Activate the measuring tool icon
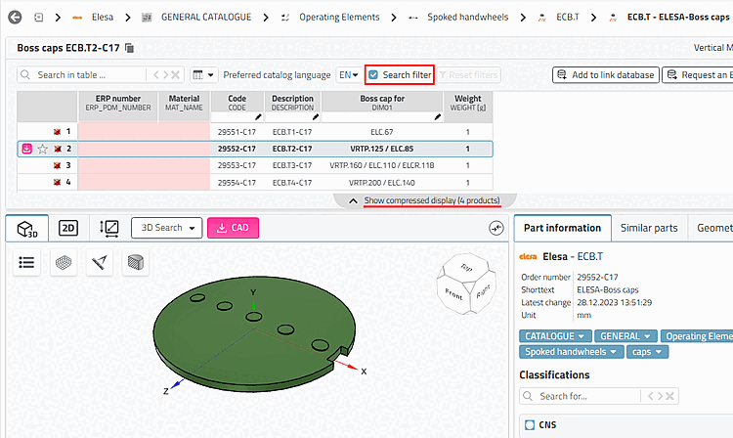The height and width of the screenshot is (438, 733). click(x=99, y=262)
